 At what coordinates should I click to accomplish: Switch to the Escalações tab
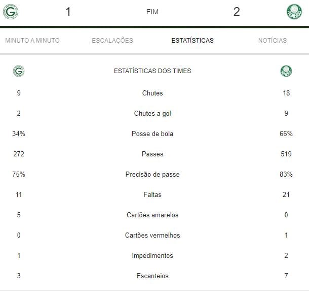[x=112, y=41]
